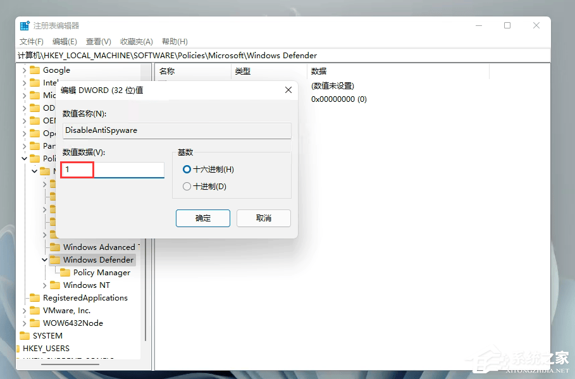Confirm with the 确定 button
This screenshot has width=575, height=379.
pos(202,218)
